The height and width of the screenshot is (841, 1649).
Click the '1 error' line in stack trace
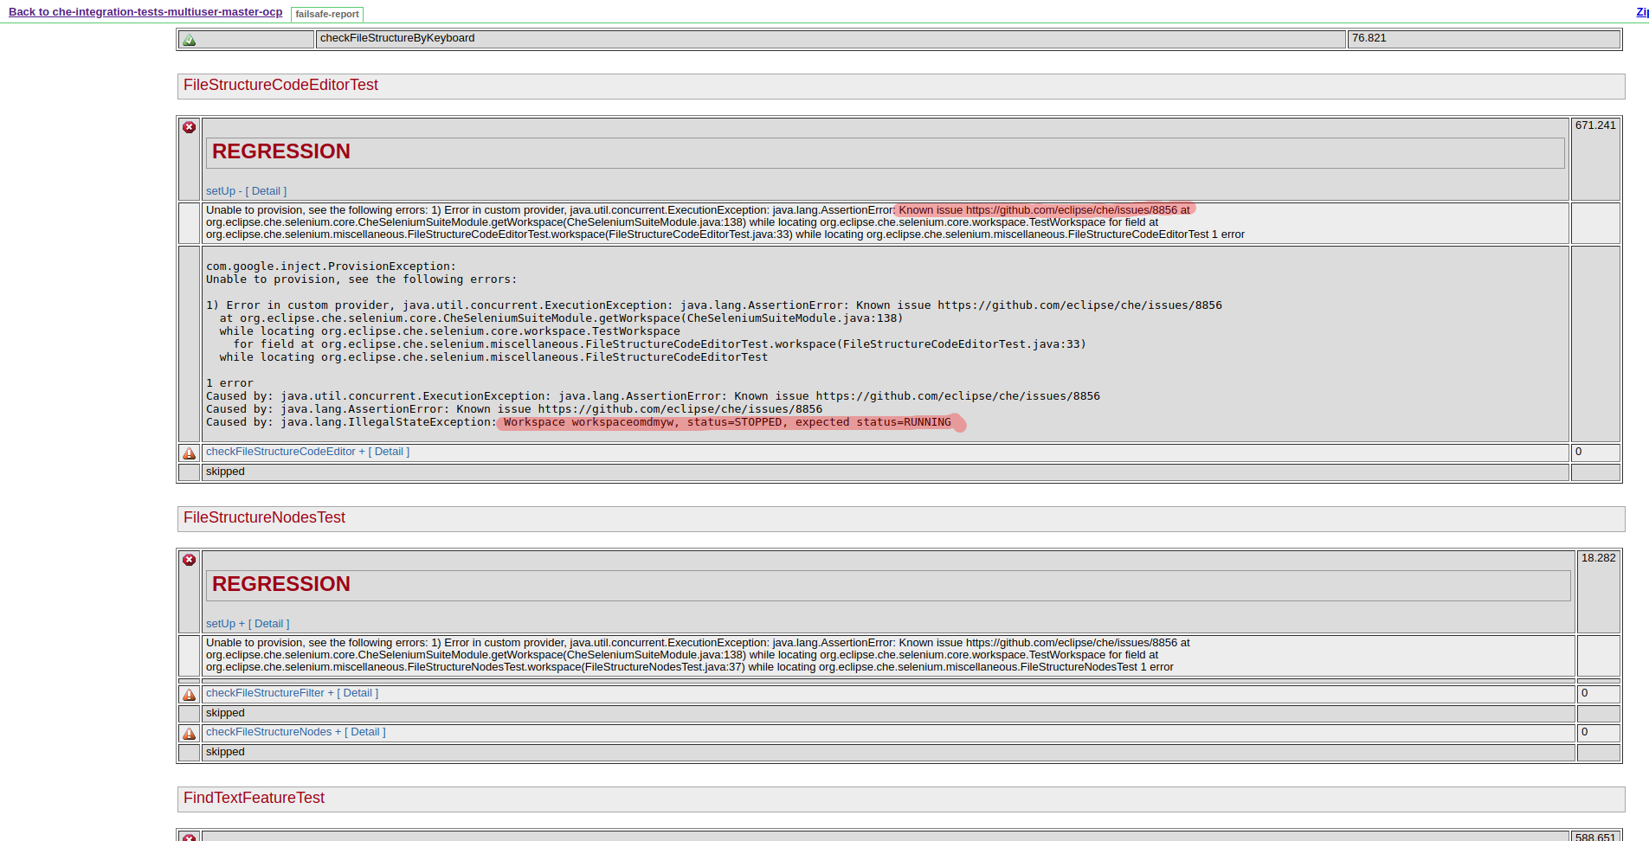(x=229, y=383)
